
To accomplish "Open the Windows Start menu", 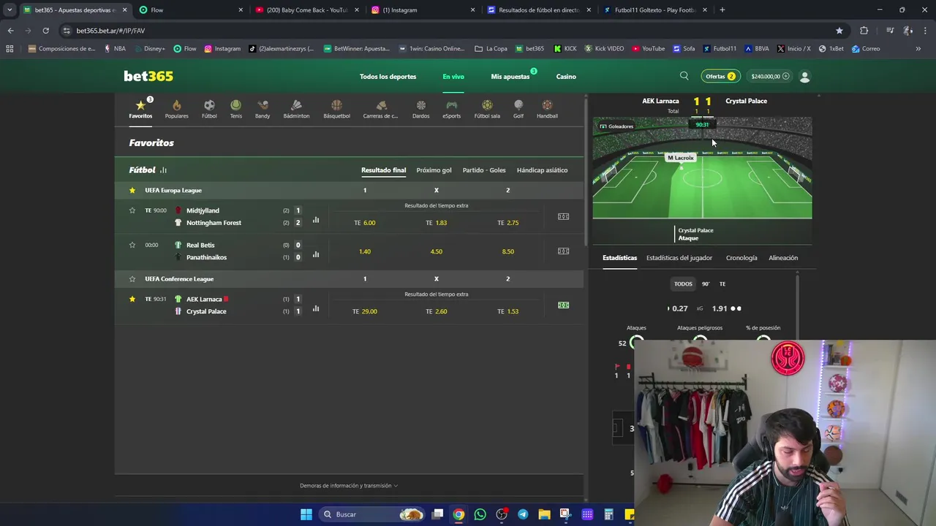I will 306,514.
